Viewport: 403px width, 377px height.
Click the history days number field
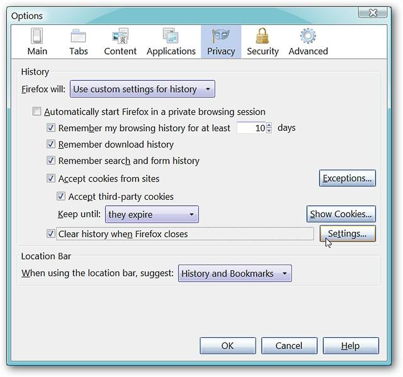[x=251, y=128]
